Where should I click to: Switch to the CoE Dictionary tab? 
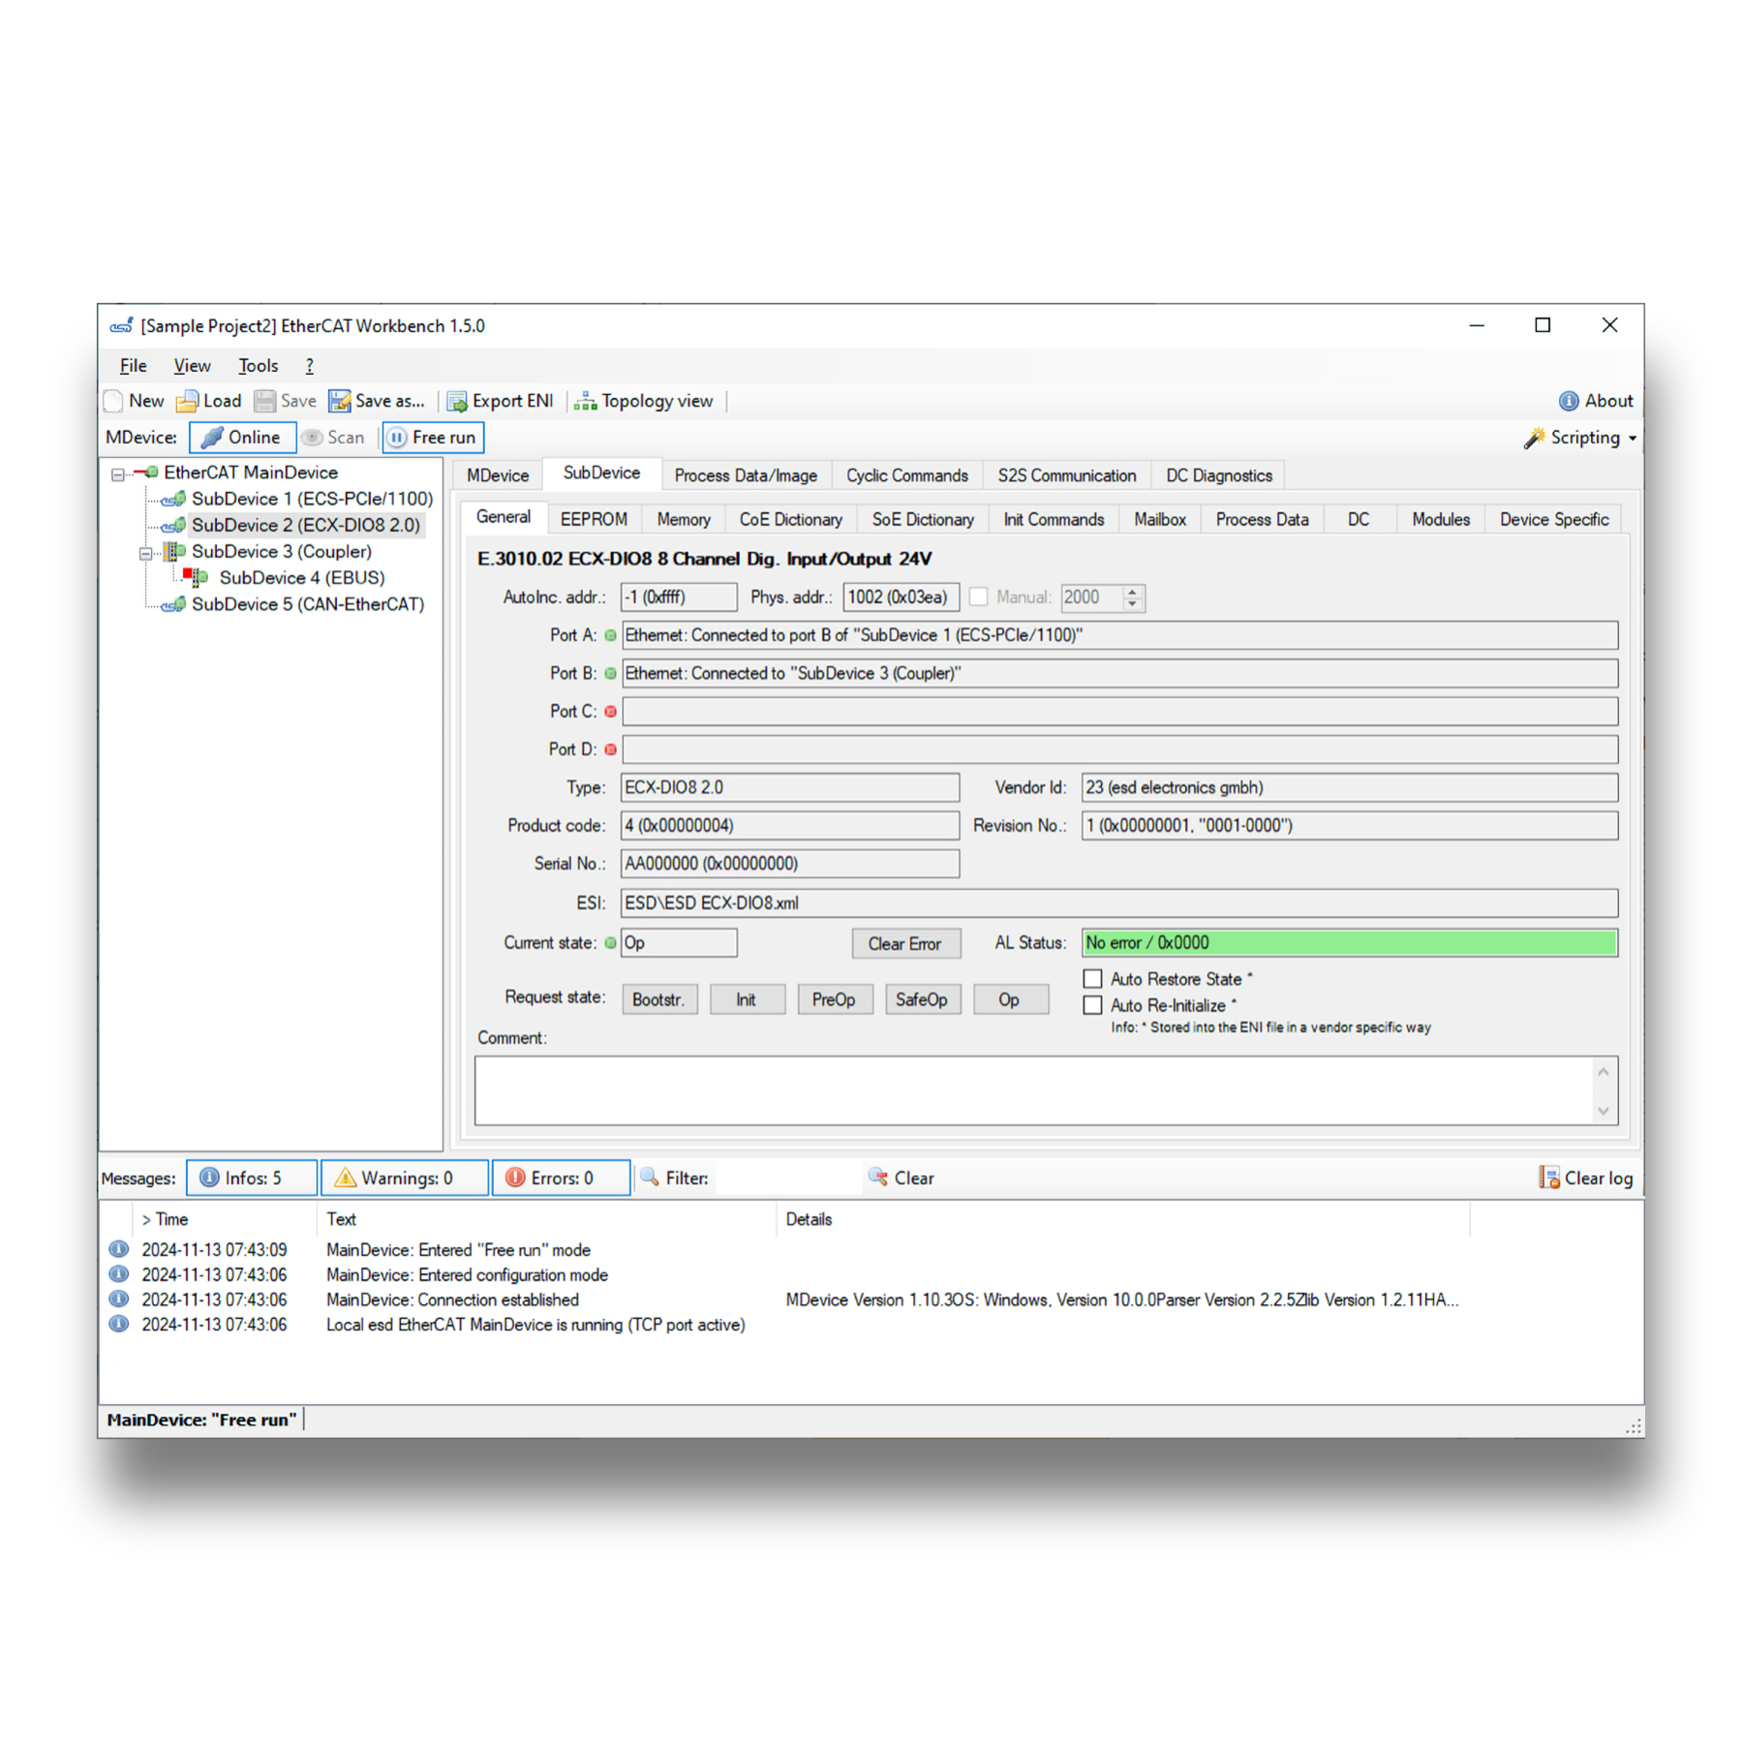[790, 520]
